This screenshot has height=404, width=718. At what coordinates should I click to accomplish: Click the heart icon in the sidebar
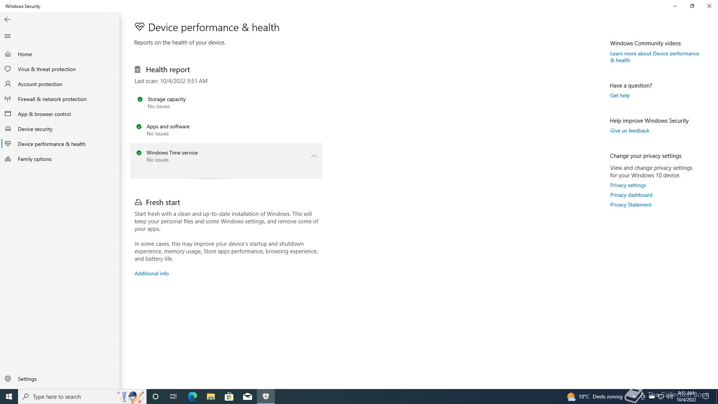[x=8, y=144]
